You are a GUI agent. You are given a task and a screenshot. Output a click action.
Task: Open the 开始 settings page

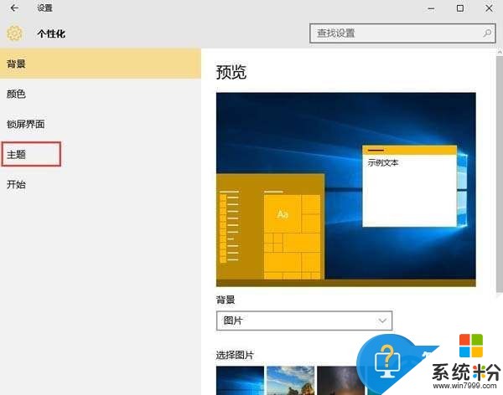101,184
